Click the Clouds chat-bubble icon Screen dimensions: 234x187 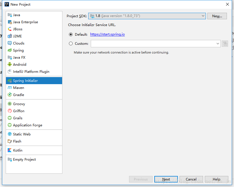tap(10, 43)
